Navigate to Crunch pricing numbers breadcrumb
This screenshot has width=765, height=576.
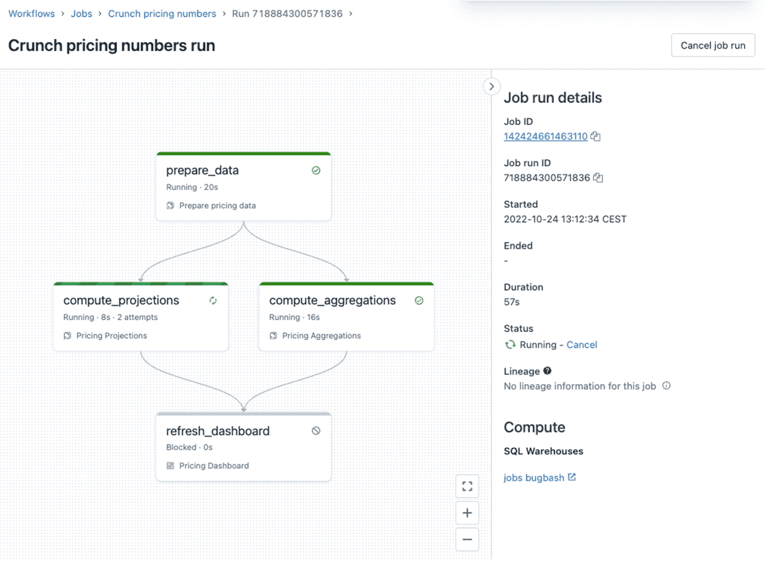click(x=162, y=13)
